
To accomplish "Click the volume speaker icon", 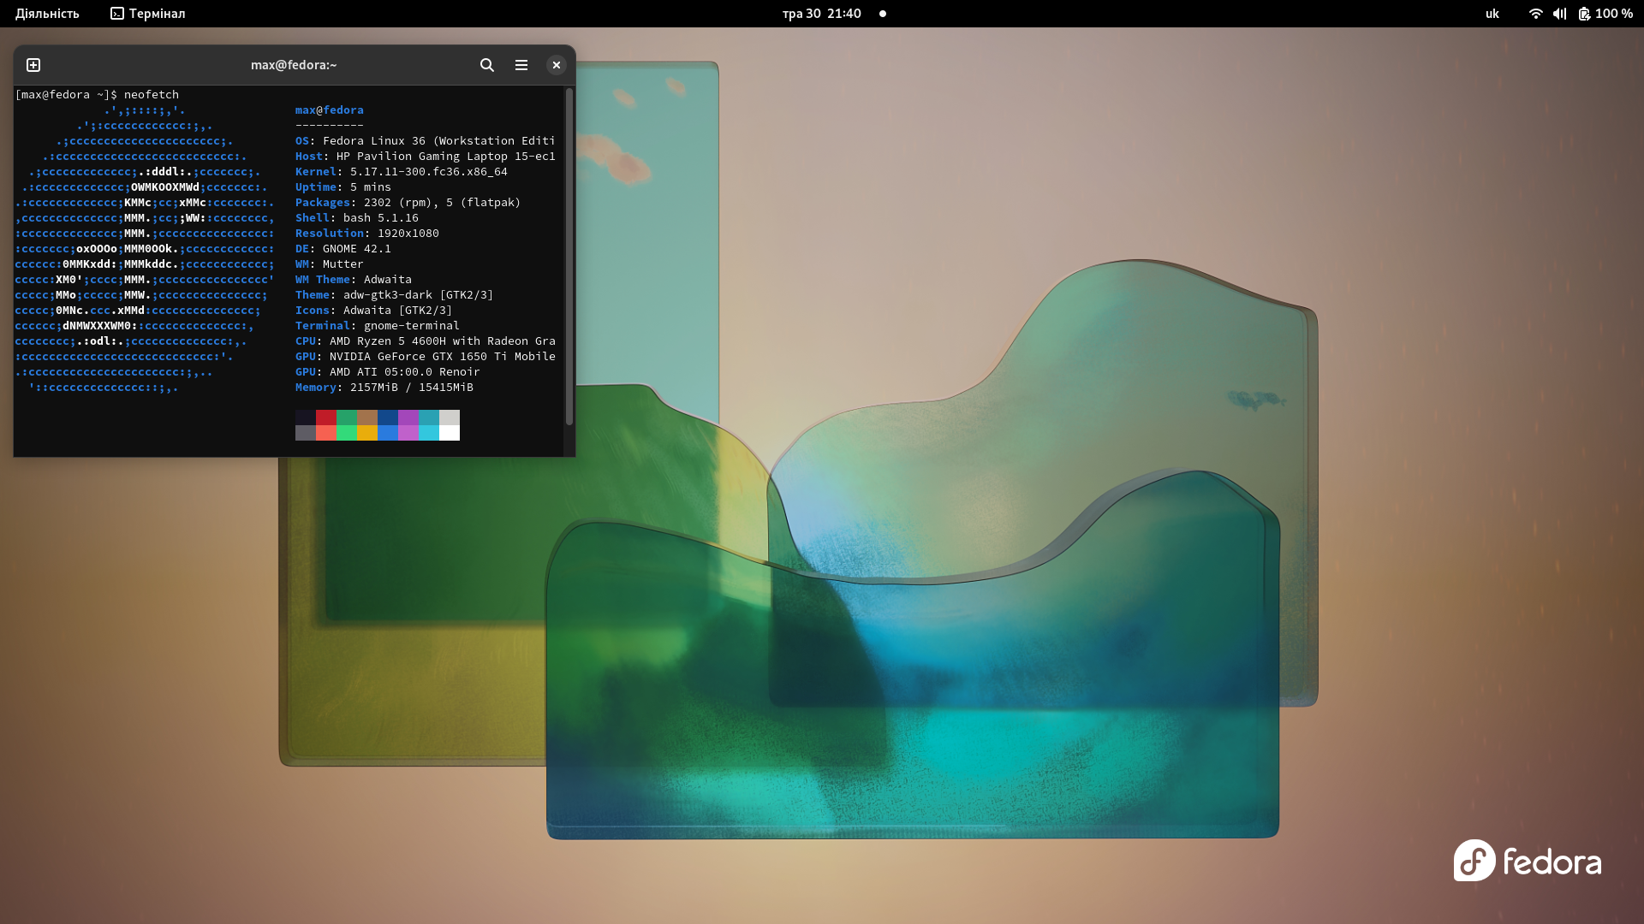I will point(1559,14).
